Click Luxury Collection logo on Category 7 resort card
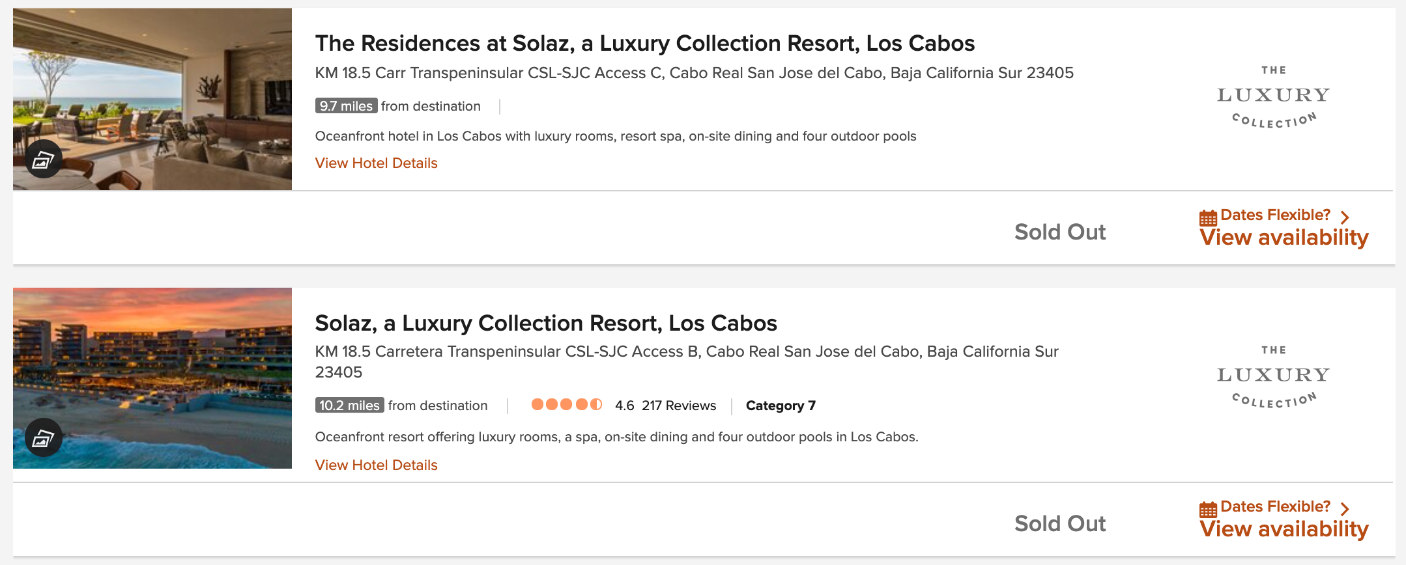Viewport: 1406px width, 565px height. click(1273, 377)
